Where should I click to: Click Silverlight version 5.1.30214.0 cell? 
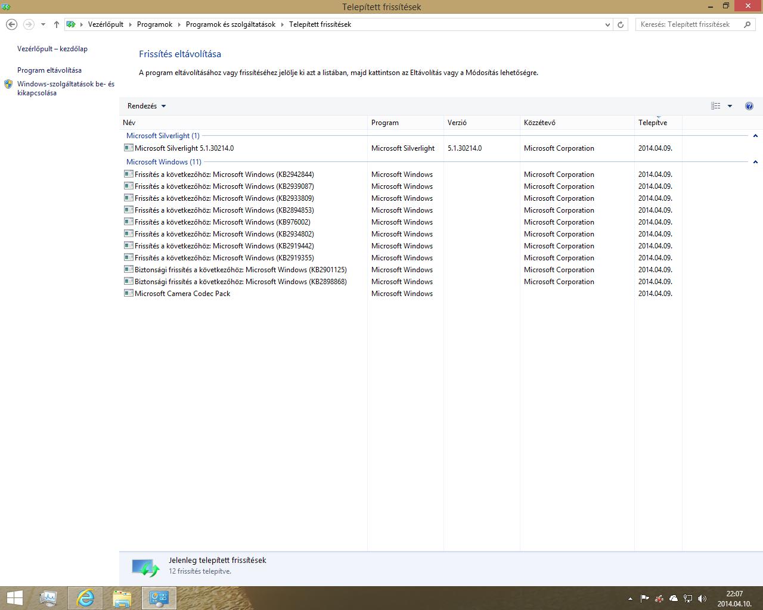click(465, 148)
